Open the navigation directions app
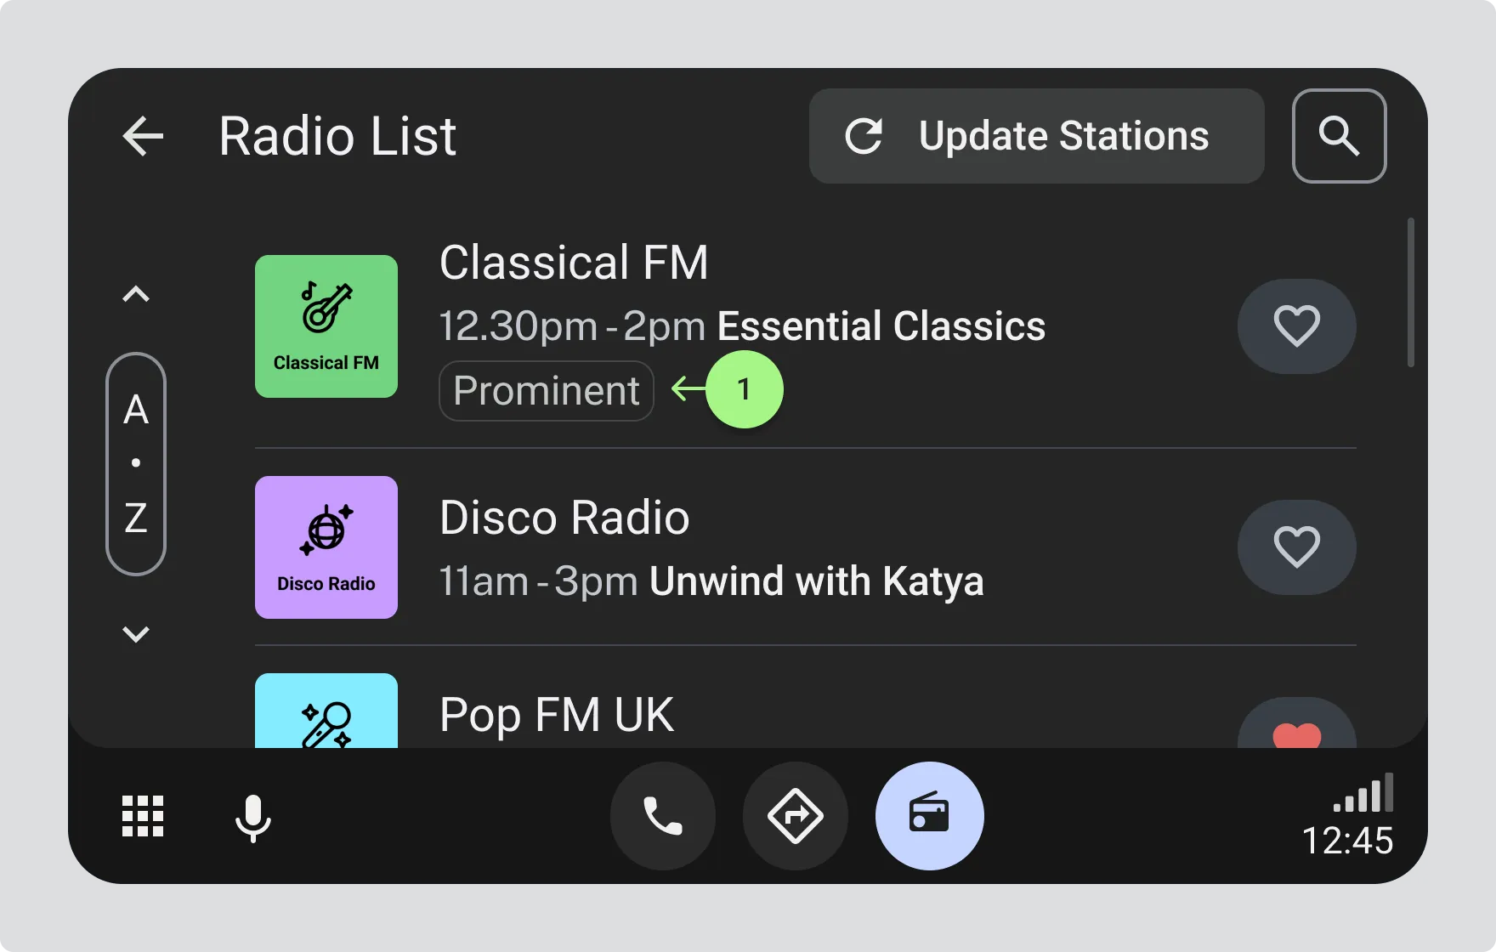This screenshot has height=952, width=1496. [x=796, y=816]
